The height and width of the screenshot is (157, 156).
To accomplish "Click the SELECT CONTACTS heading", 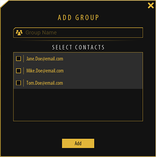I will point(78,47).
